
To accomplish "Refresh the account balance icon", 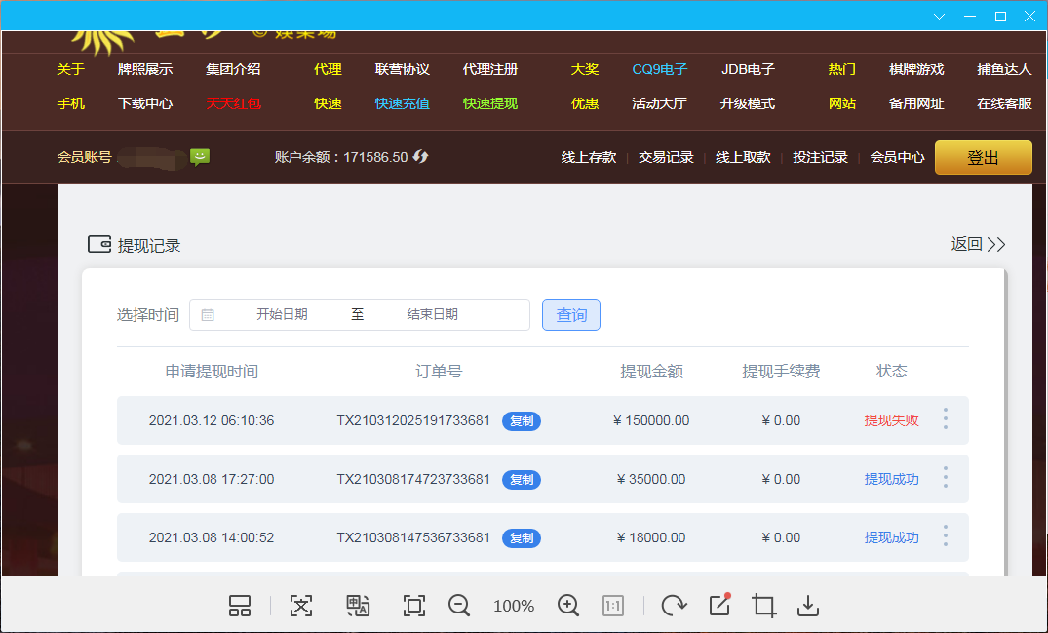I will (421, 157).
